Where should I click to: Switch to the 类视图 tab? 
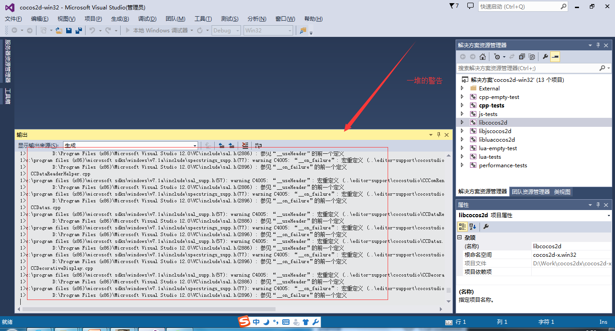pos(562,192)
